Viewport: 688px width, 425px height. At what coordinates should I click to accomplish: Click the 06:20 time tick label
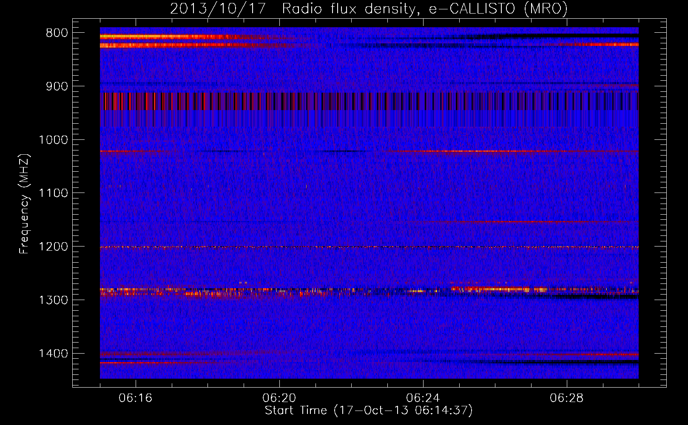279,398
